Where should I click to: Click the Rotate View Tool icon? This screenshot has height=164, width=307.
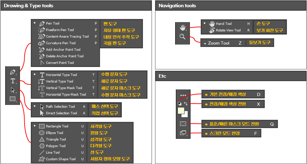[x=212, y=30]
